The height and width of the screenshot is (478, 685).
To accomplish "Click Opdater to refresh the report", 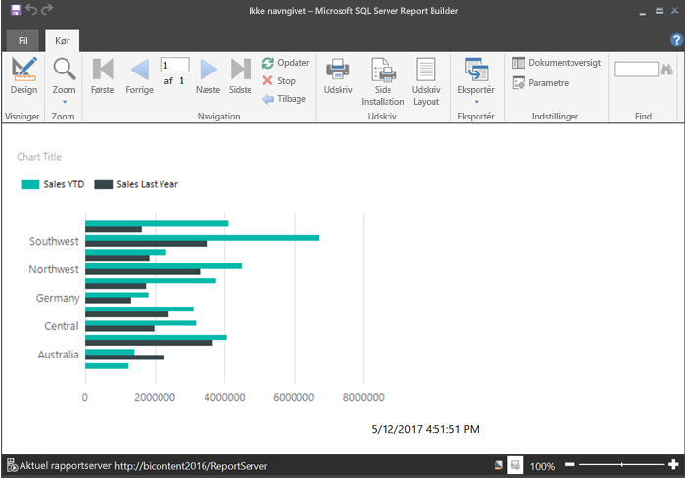I will 286,63.
